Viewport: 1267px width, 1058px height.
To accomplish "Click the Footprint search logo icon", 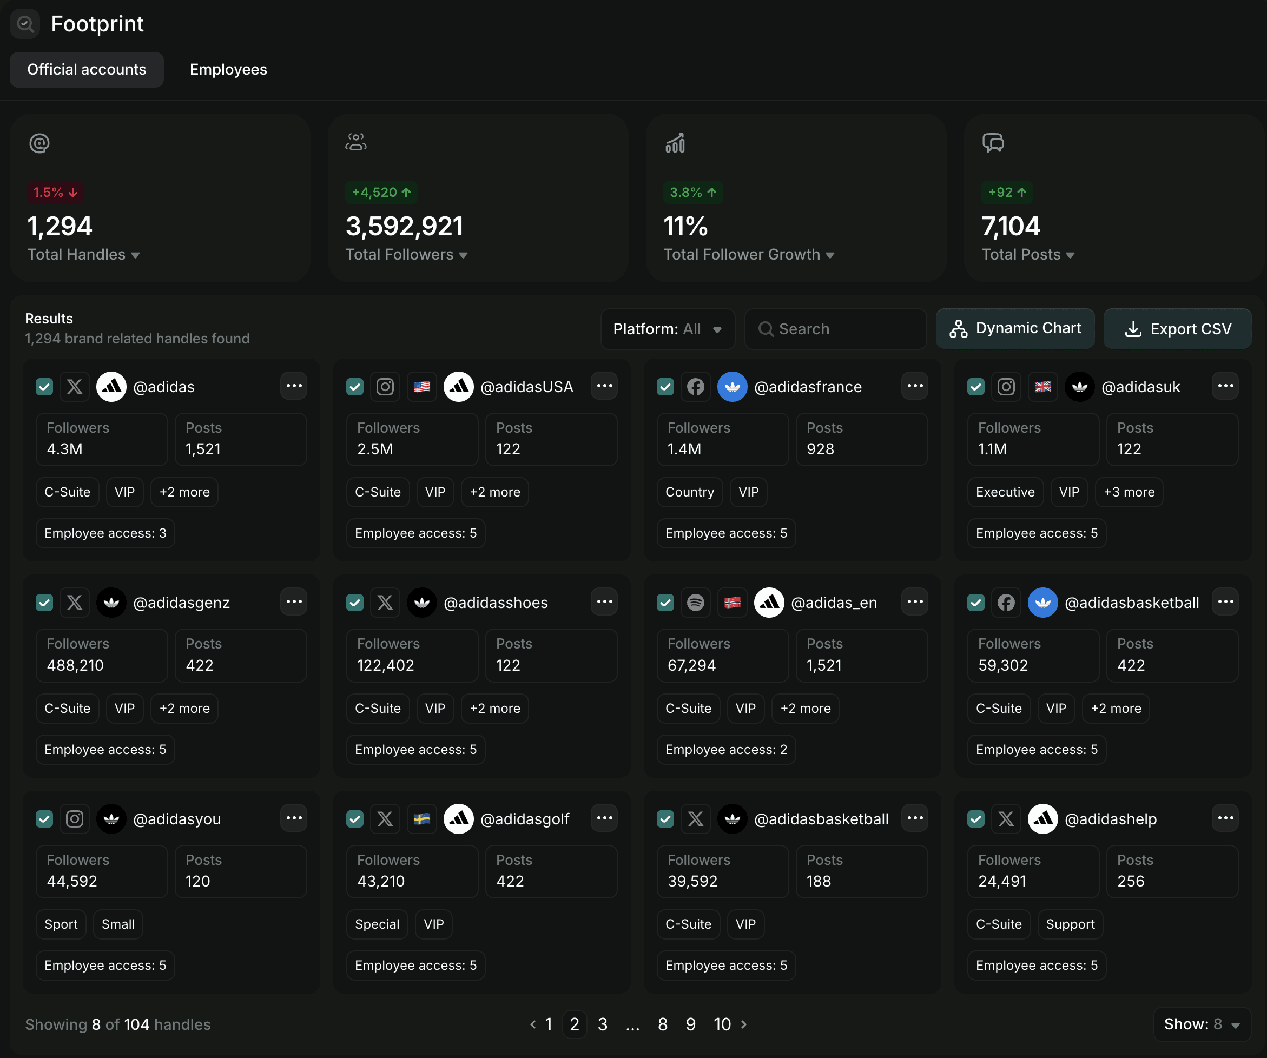I will [25, 24].
